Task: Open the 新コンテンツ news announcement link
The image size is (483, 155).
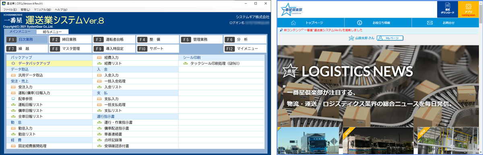Action: (324, 30)
